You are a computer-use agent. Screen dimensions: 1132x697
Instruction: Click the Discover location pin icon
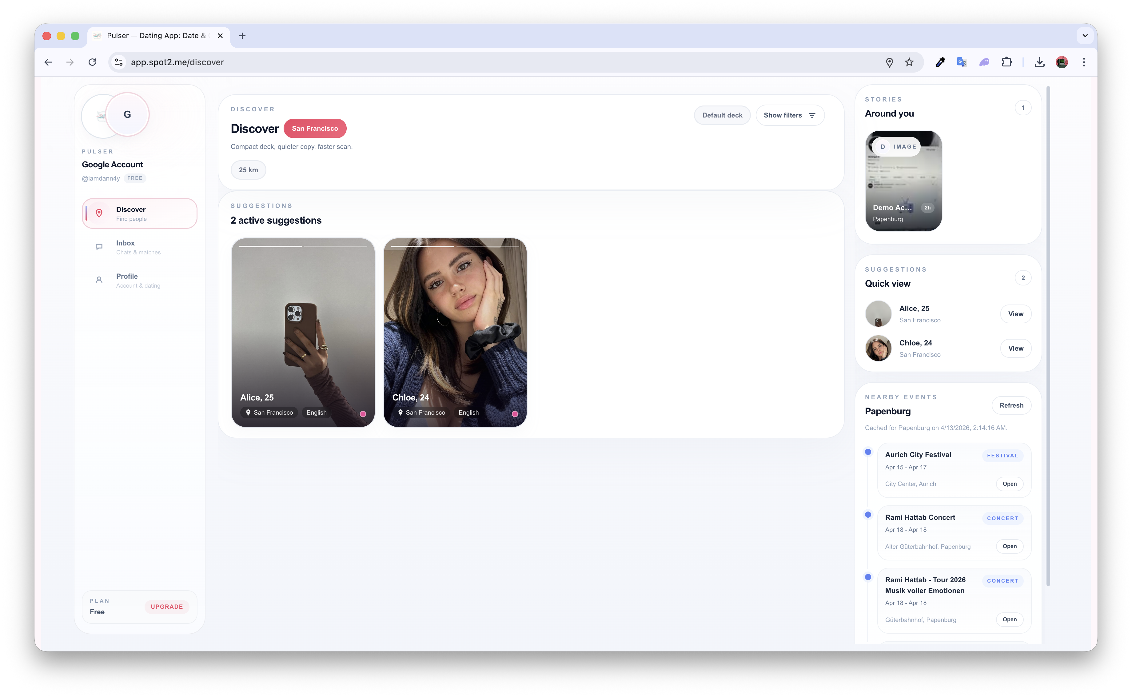click(99, 213)
